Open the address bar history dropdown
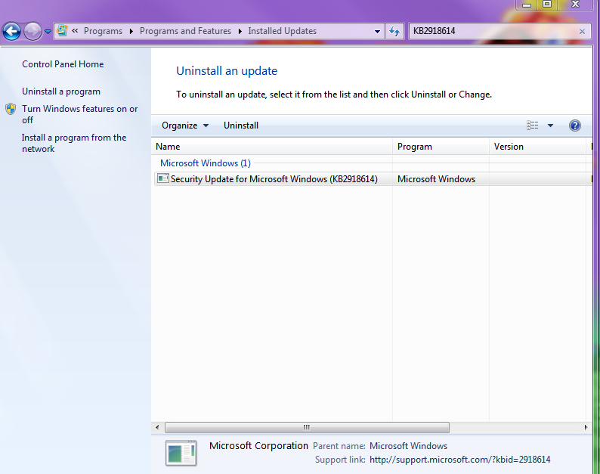 click(x=377, y=32)
